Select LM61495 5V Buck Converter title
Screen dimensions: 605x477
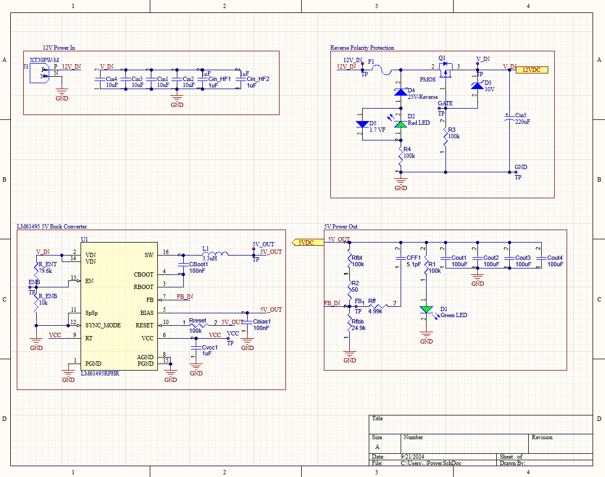pyautogui.click(x=52, y=227)
